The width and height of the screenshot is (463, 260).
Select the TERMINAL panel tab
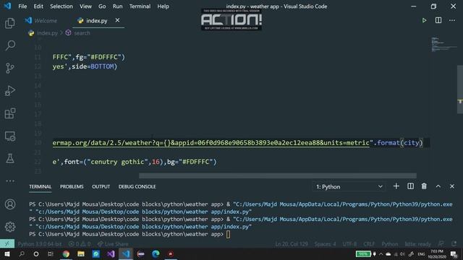[41, 186]
